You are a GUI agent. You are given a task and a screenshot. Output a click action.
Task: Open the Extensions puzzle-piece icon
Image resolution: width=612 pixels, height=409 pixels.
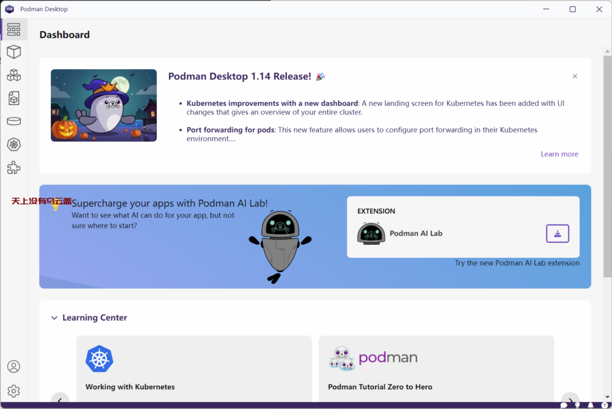[x=14, y=168]
